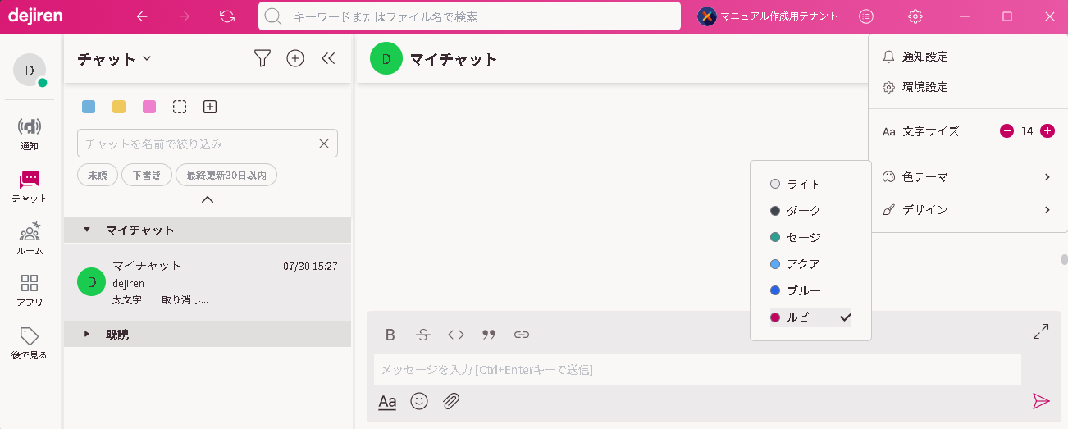The height and width of the screenshot is (429, 1068).
Task: Open the Notifications view in sidebar
Action: coord(30,134)
